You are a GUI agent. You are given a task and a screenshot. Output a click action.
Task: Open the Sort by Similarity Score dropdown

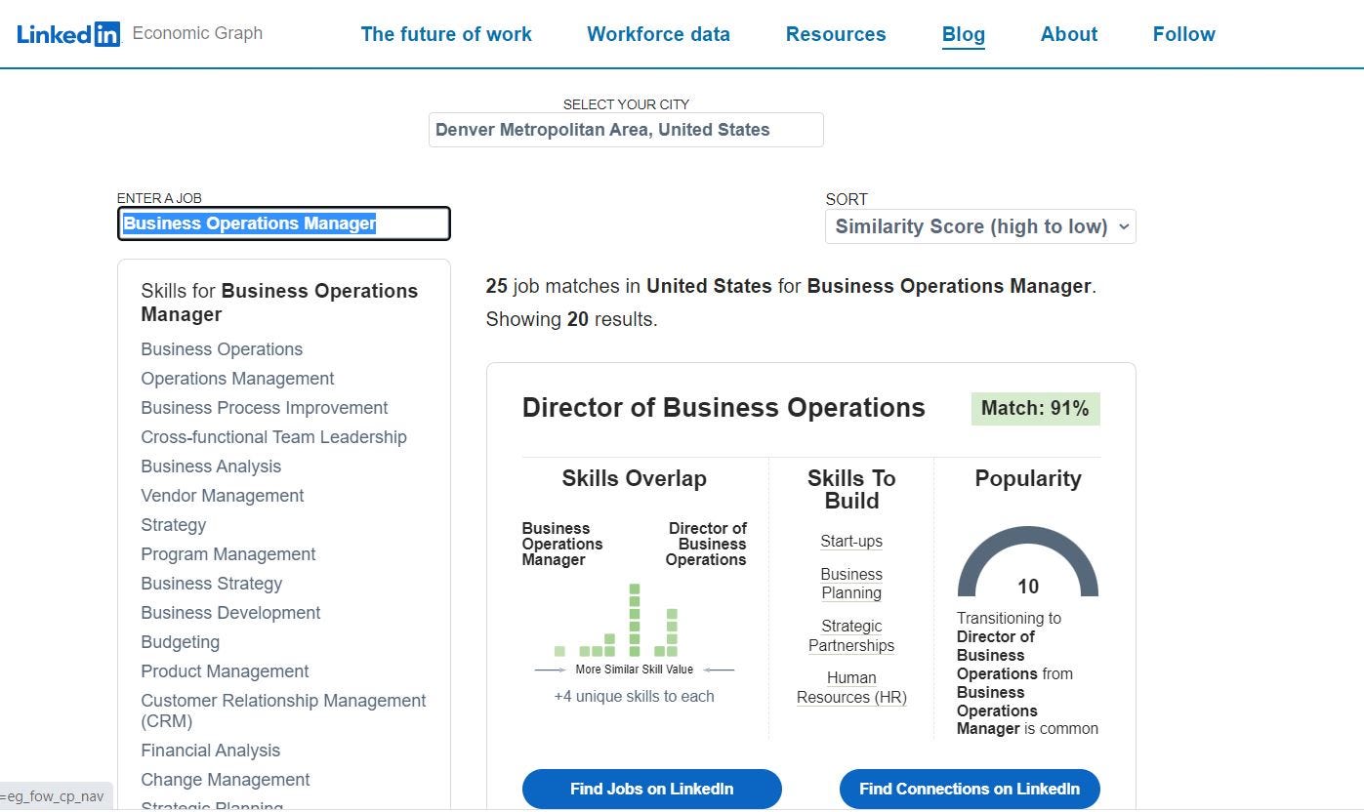tap(980, 226)
